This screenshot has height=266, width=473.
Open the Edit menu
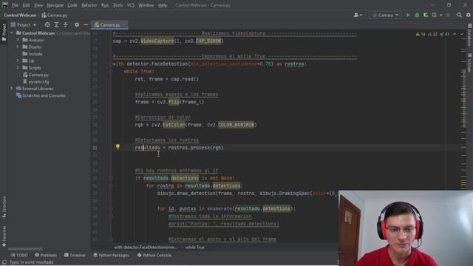point(27,5)
